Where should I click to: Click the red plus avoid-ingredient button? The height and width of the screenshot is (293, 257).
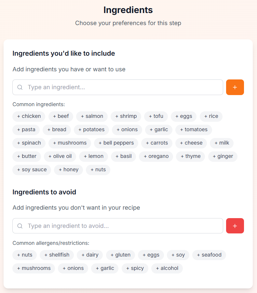tap(235, 226)
